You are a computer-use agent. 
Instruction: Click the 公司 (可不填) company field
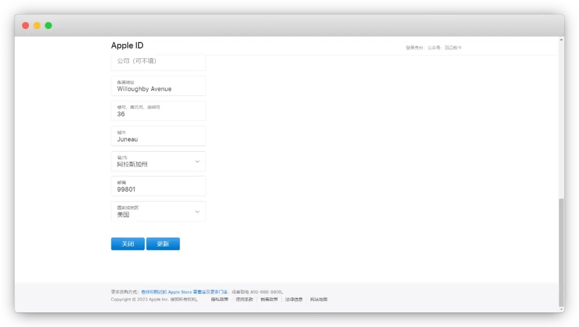(158, 62)
